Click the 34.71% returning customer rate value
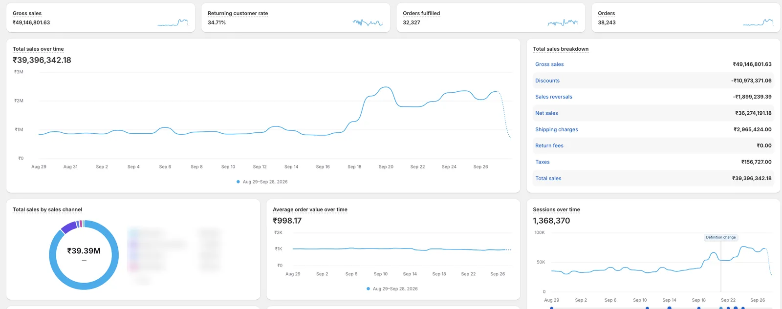The image size is (782, 309). 217,22
